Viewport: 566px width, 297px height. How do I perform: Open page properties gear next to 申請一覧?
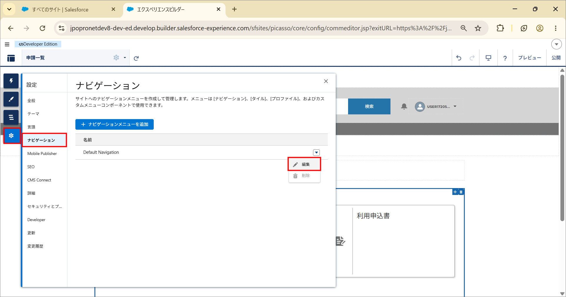(116, 58)
